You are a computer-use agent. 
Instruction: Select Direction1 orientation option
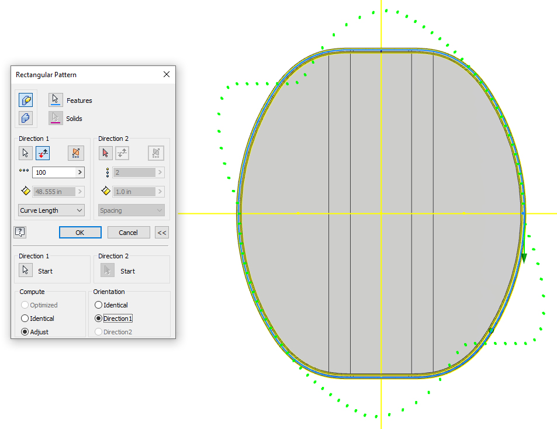pos(113,319)
